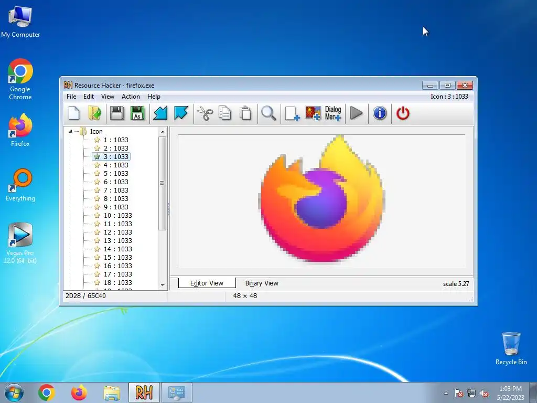Open the File menu

click(71, 97)
